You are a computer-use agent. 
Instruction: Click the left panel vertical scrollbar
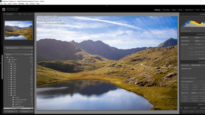(x=2, y=67)
